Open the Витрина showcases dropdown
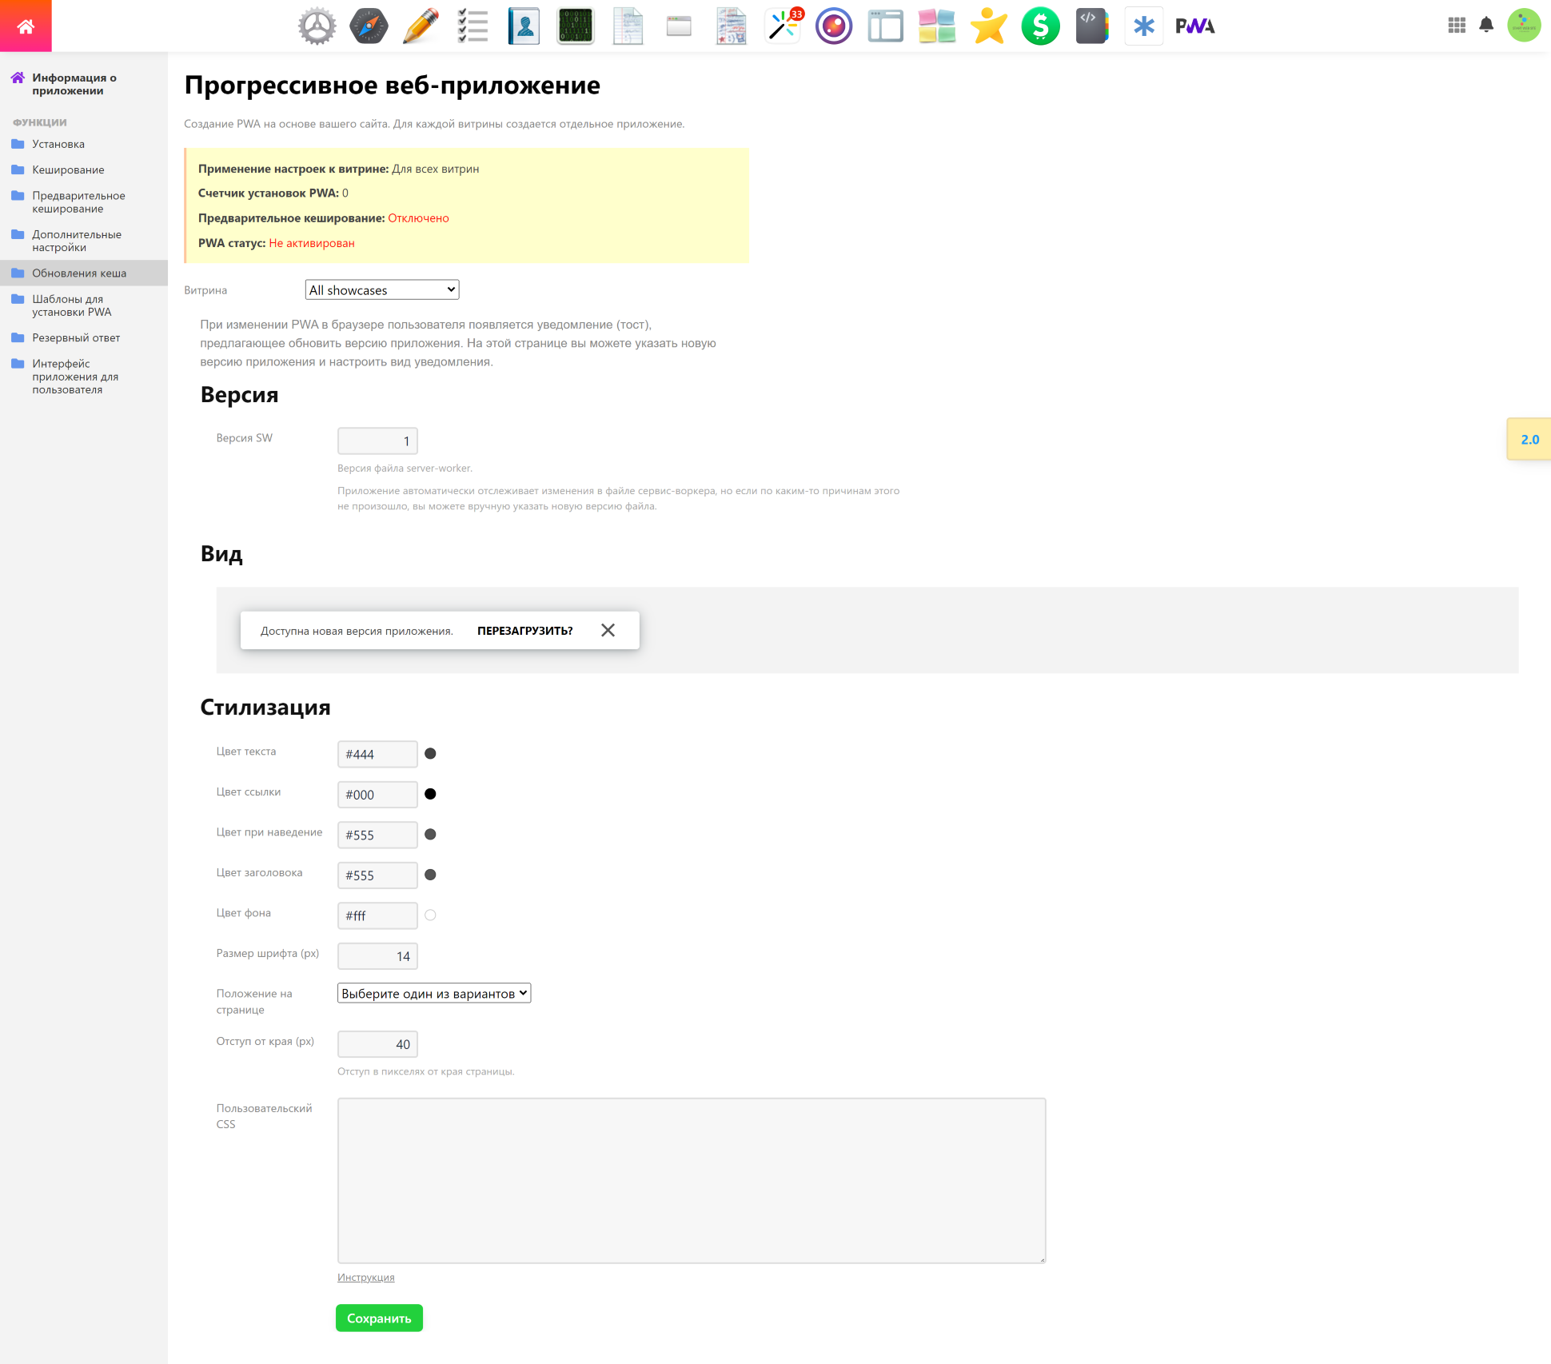 point(382,289)
